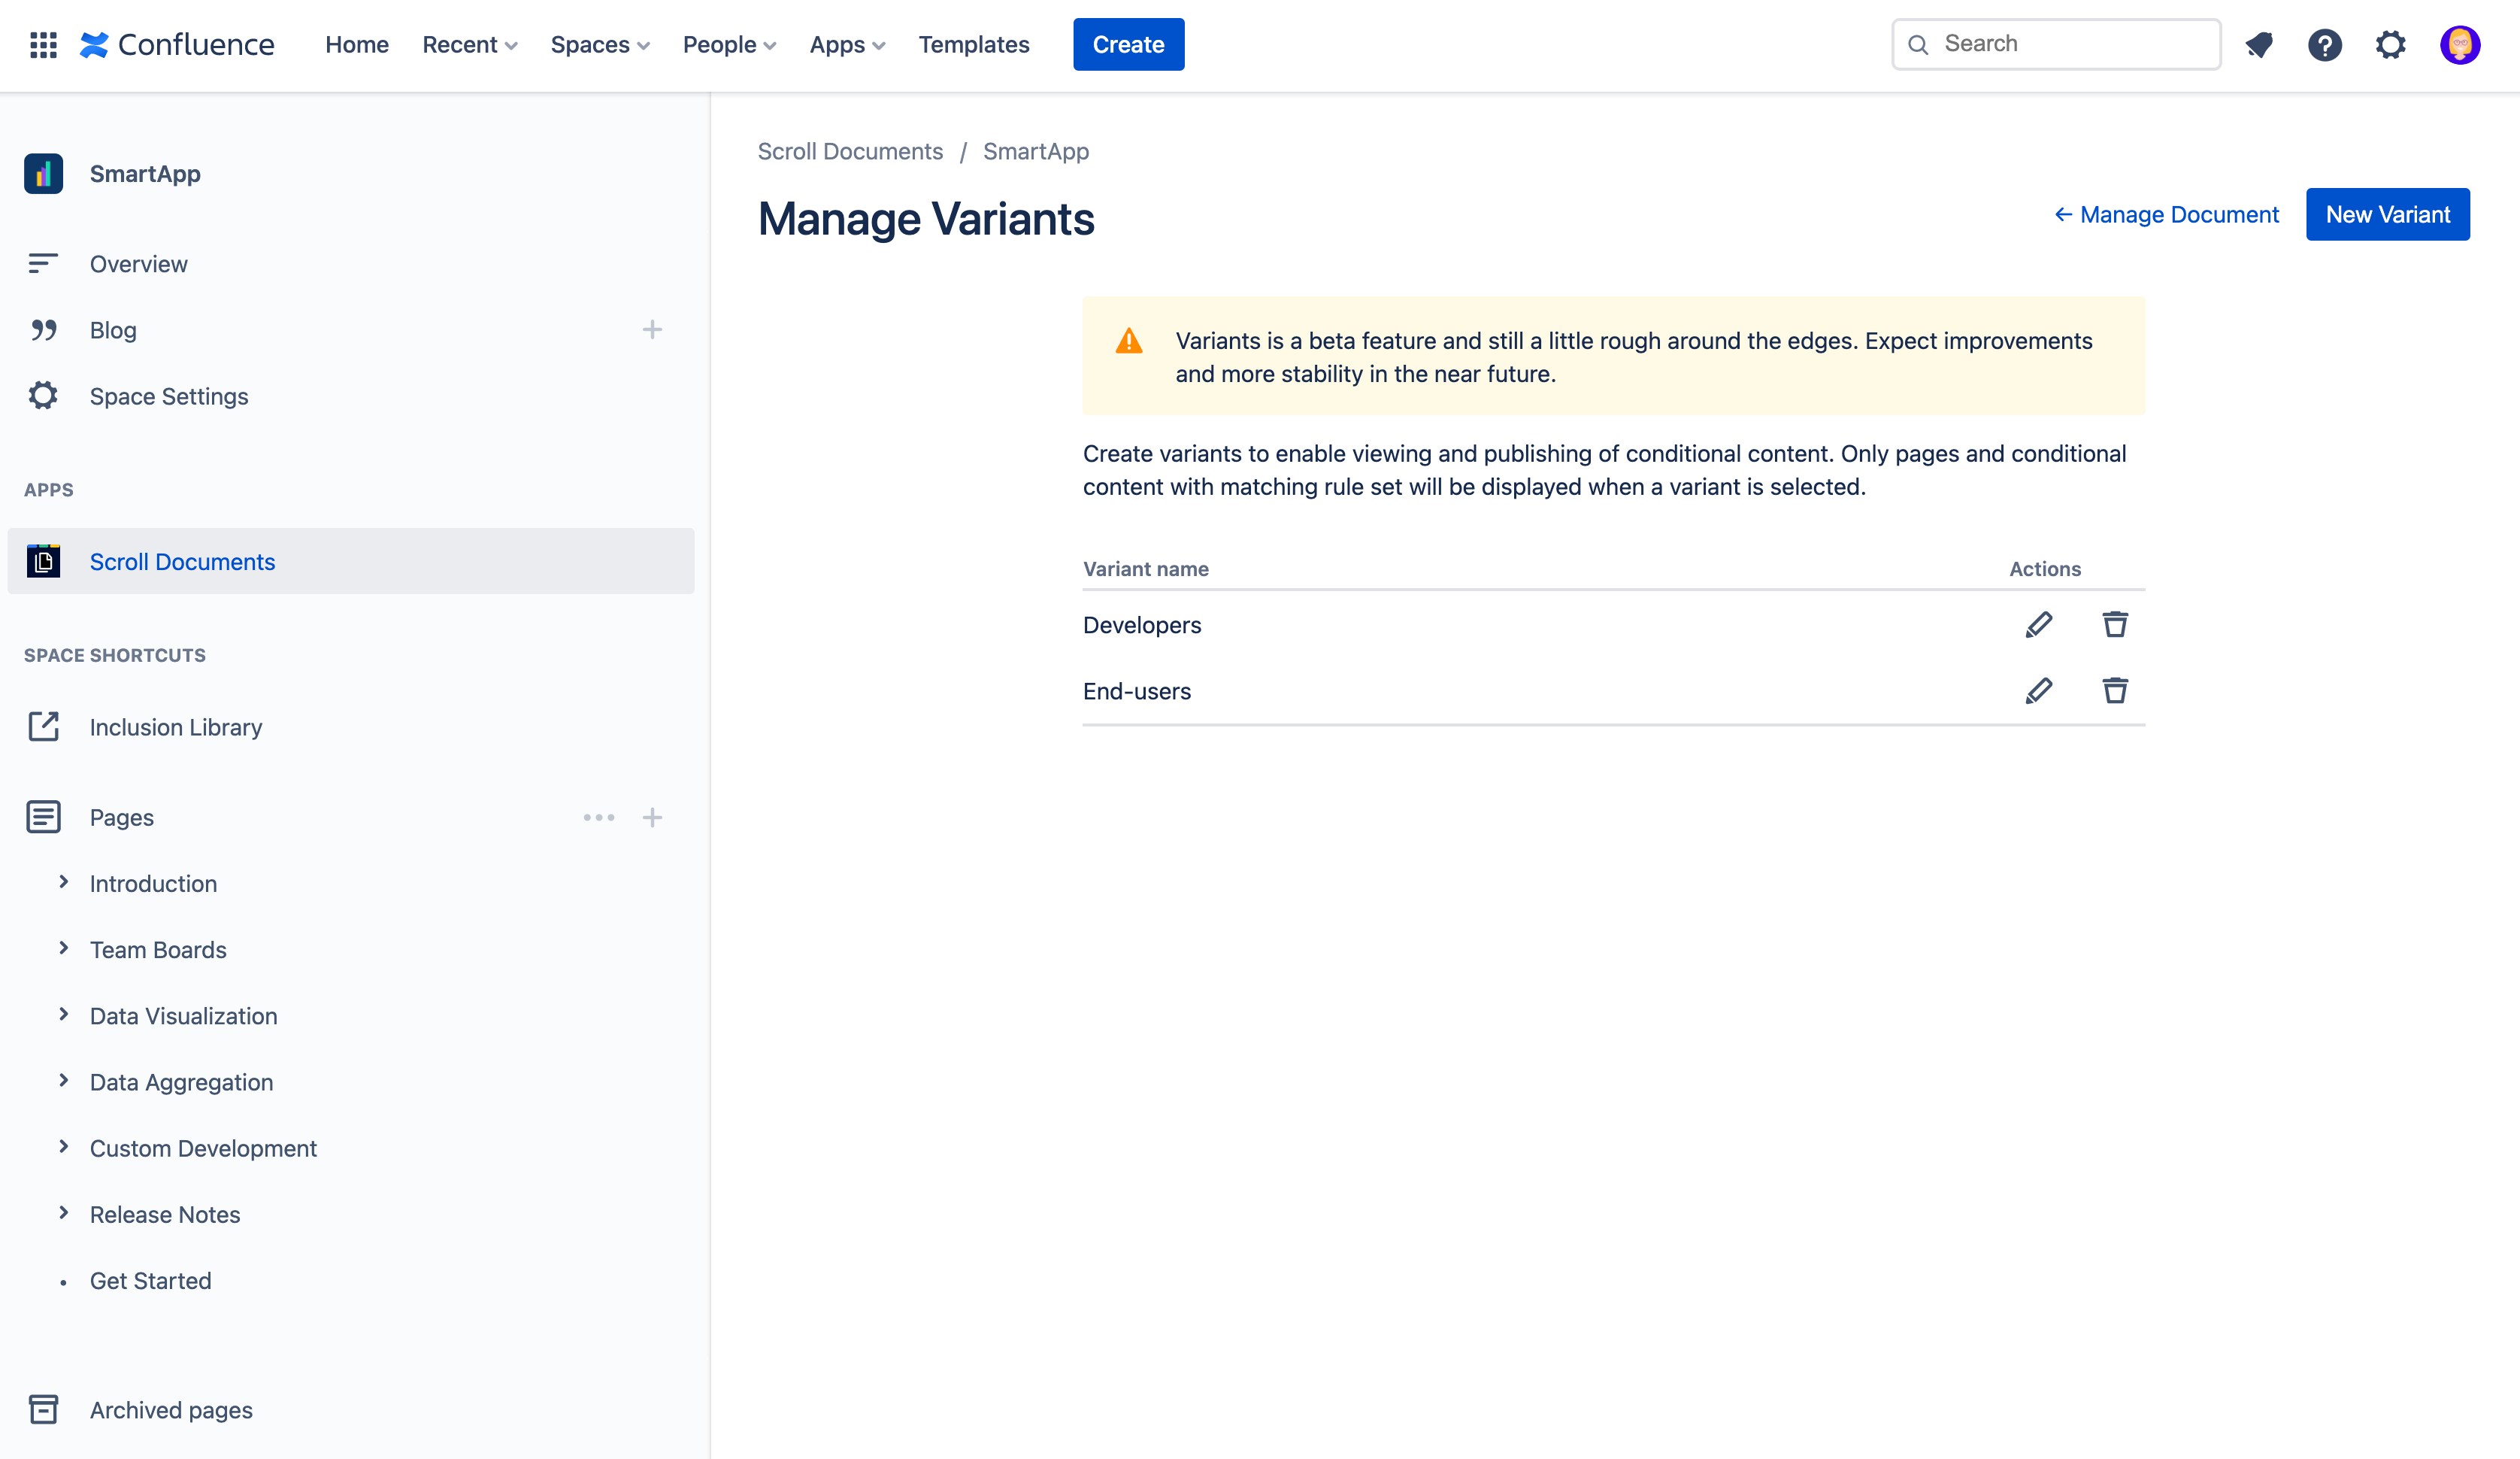Open Space Settings sidebar item
The image size is (2520, 1459).
click(x=350, y=396)
